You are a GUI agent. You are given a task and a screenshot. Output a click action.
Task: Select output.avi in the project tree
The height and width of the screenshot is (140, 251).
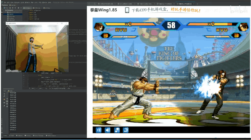pyautogui.click(x=11, y=20)
